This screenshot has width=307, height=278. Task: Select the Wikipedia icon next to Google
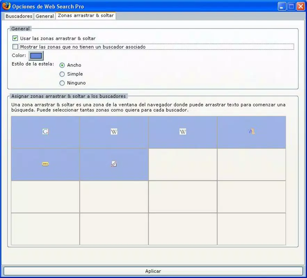click(114, 132)
